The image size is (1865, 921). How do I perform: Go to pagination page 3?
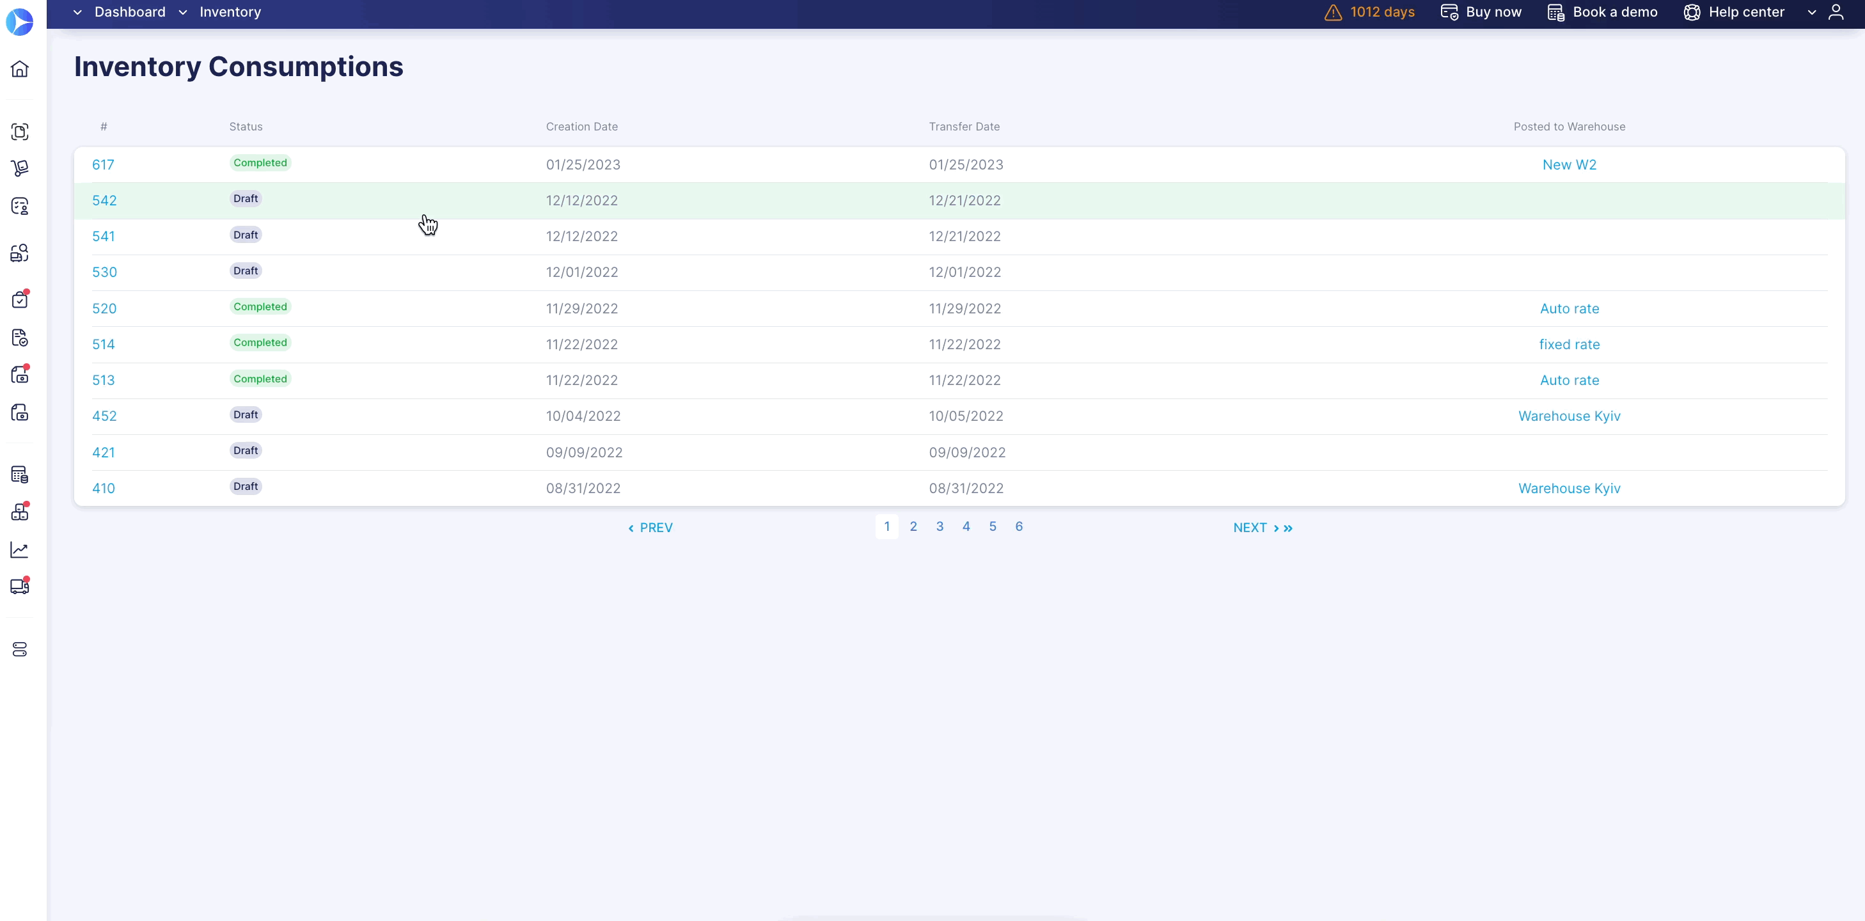click(940, 526)
